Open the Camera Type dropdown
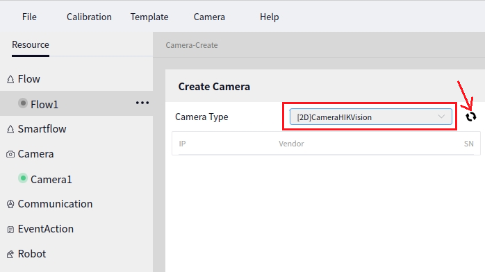The height and width of the screenshot is (272, 485). [x=370, y=117]
